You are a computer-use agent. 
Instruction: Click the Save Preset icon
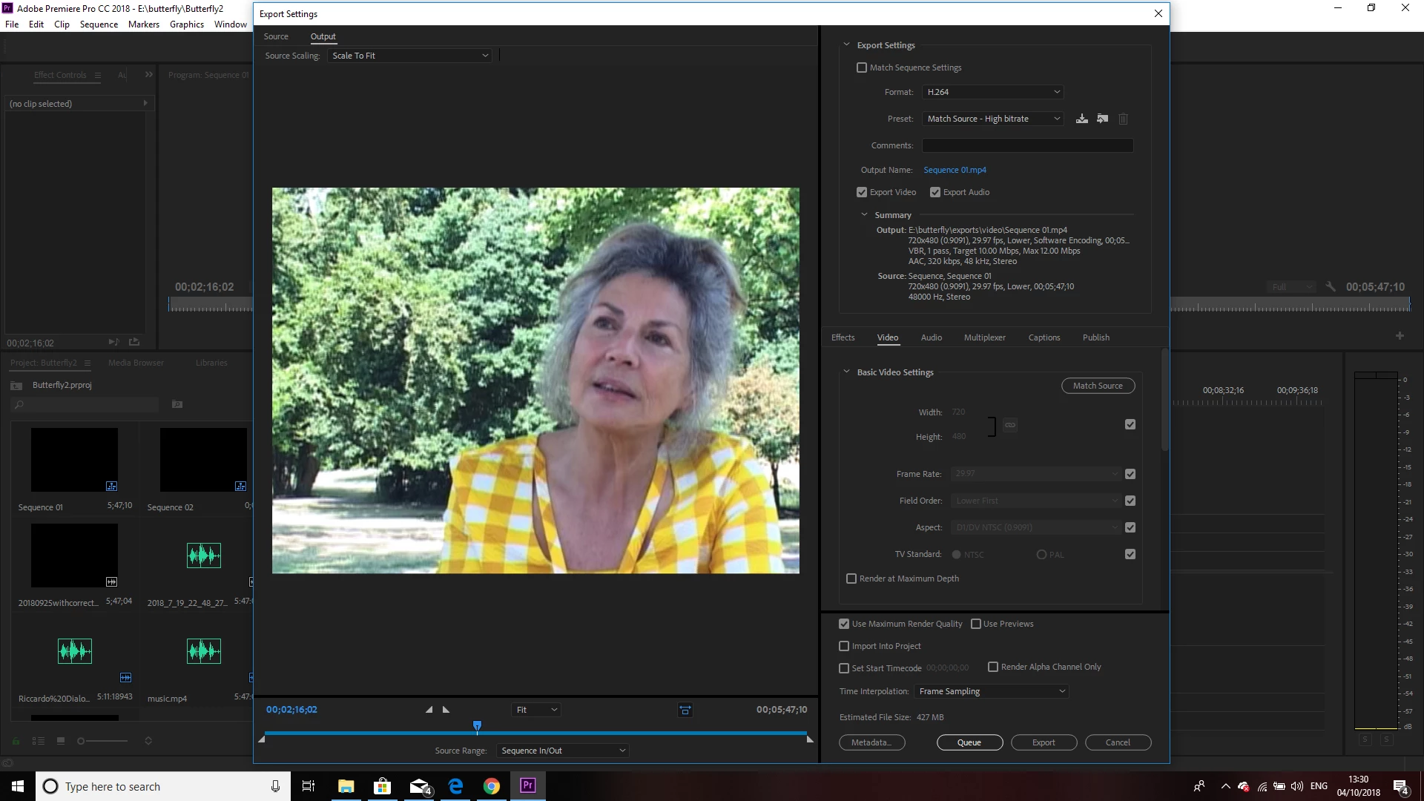point(1082,119)
